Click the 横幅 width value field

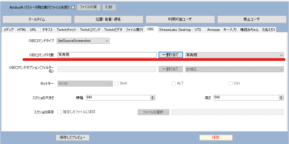pos(118,98)
